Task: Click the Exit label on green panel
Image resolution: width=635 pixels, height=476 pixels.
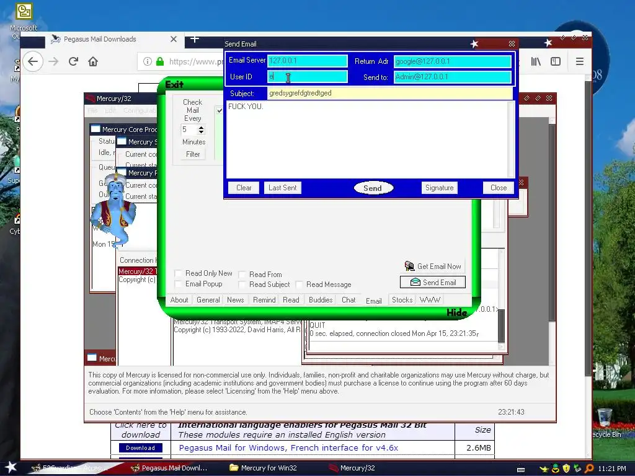Action: pyautogui.click(x=174, y=84)
